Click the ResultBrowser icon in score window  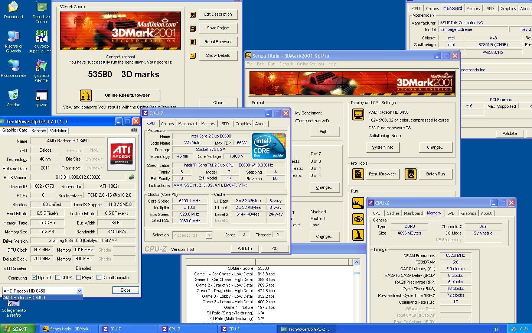coord(193,42)
